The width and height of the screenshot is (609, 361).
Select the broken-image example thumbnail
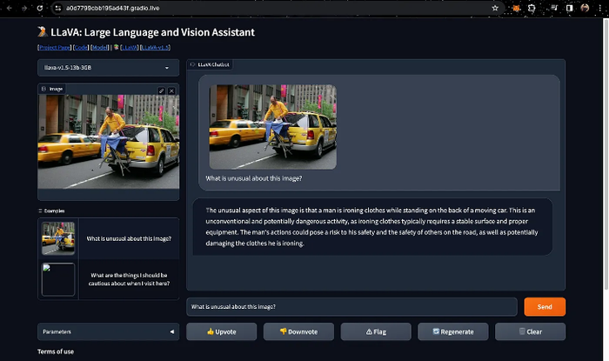58,279
